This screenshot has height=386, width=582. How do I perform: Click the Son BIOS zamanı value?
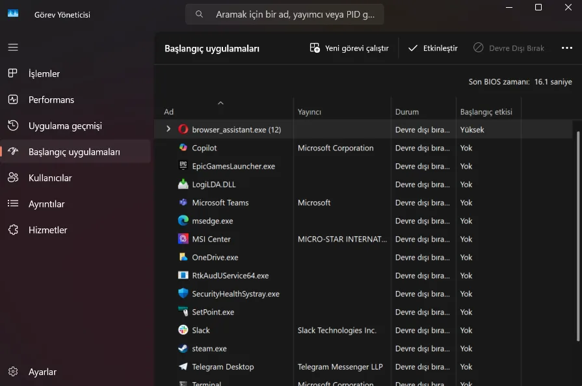(x=553, y=82)
